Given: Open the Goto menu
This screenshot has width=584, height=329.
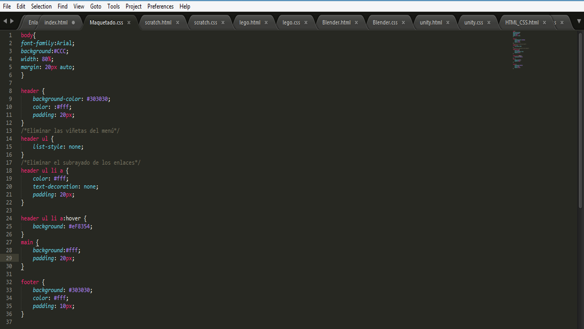Looking at the screenshot, I should coord(96,6).
